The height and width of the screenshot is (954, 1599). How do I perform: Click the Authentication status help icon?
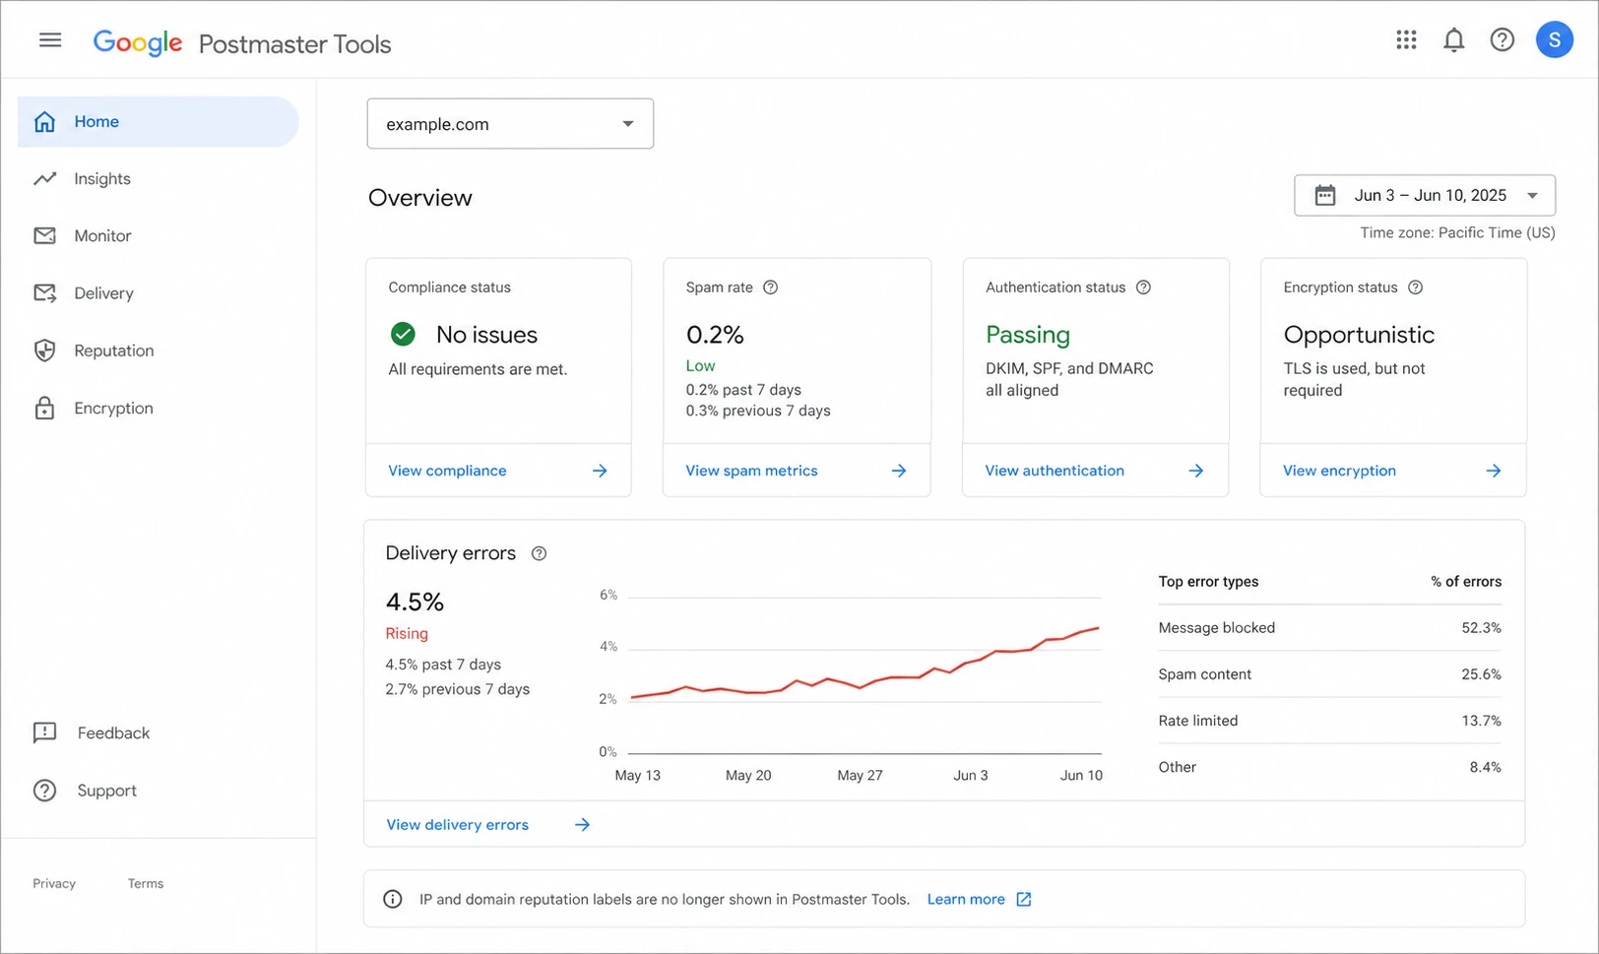tap(1143, 287)
